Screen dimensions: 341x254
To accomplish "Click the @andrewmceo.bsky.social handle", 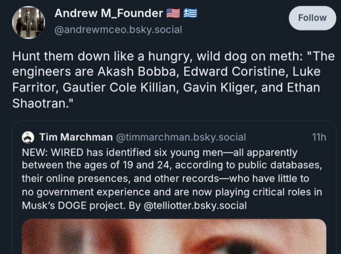I will pyautogui.click(x=118, y=29).
